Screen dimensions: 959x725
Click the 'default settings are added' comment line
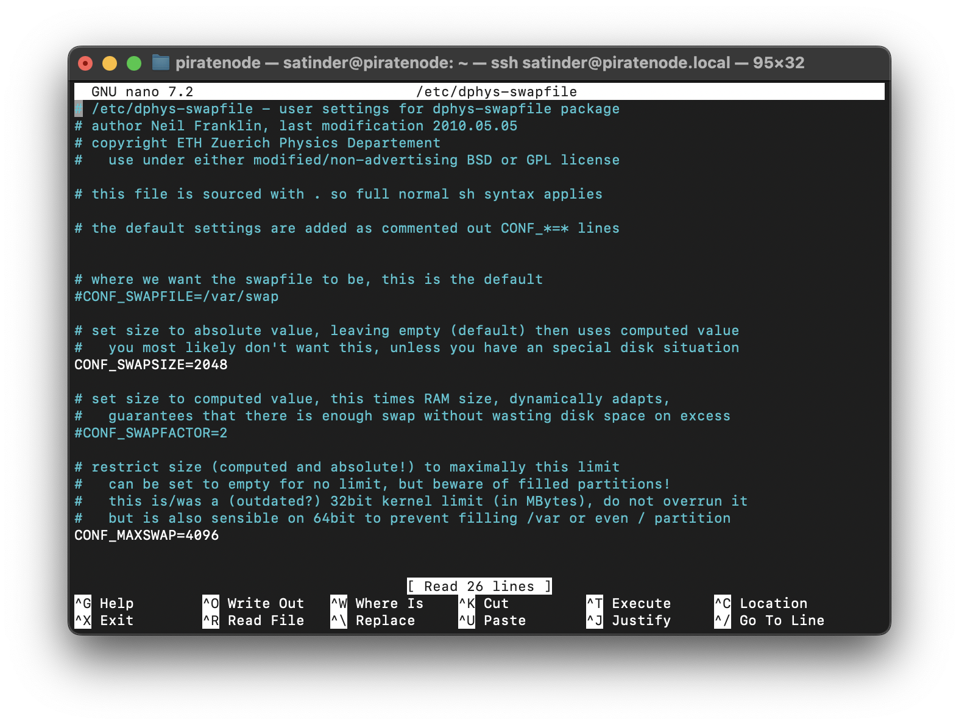(347, 228)
